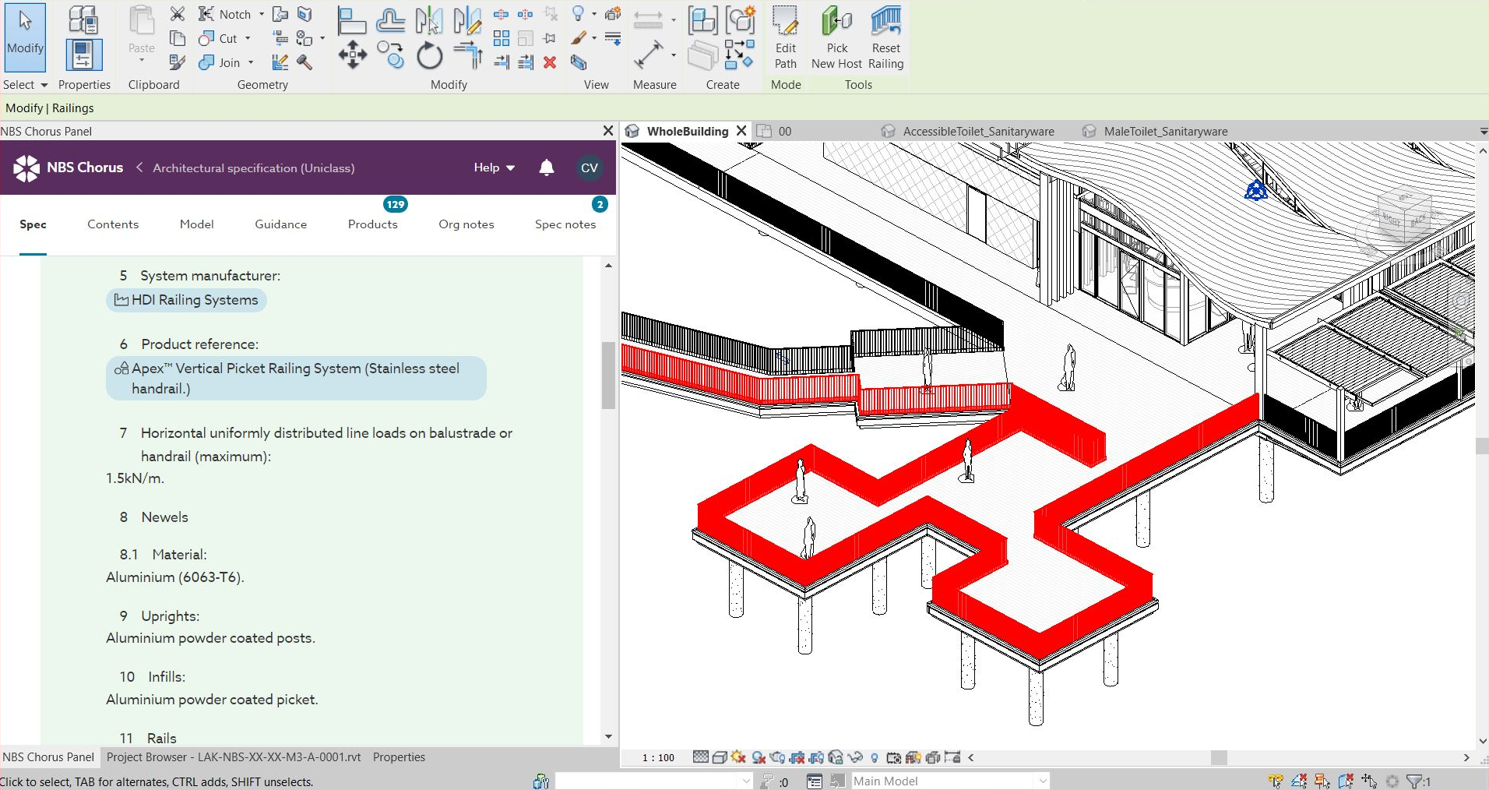The height and width of the screenshot is (790, 1489).
Task: Enable Reveal Hidden Elements lightbulb
Action: point(875,756)
